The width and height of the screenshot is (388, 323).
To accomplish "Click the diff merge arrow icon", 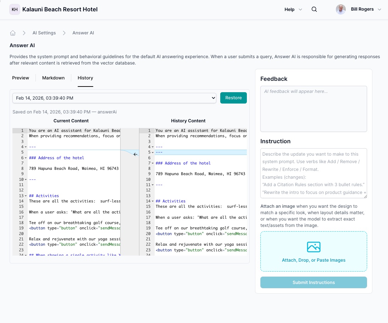I will tap(135, 154).
